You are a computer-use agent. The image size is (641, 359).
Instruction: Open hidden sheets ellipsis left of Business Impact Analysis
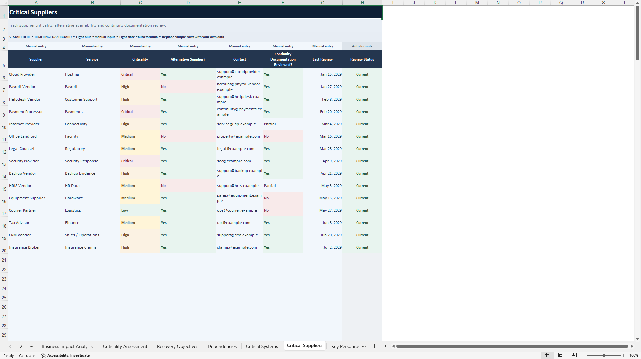click(32, 346)
